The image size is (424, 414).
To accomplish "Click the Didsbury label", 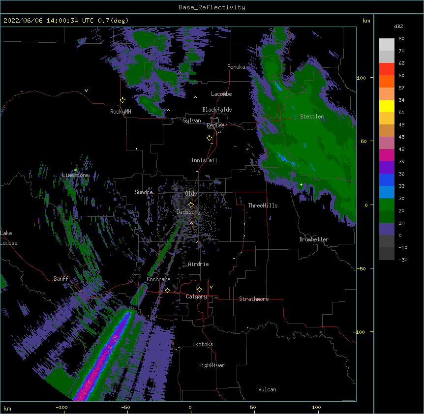I will point(189,212).
